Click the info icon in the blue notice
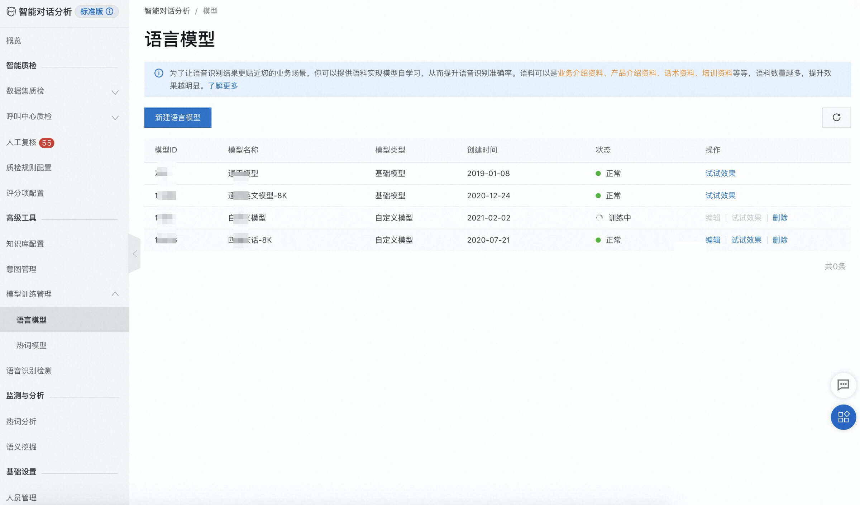Screen dimensions: 860x505 coord(159,73)
